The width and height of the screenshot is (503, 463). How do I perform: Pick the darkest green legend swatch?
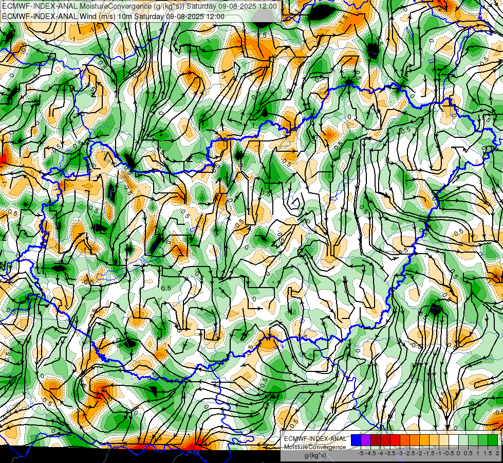tap(493, 440)
